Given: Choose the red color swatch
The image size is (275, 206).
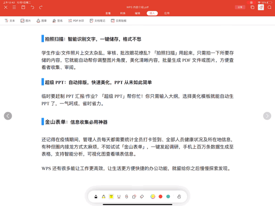Looking at the screenshot, I should [x=160, y=197].
